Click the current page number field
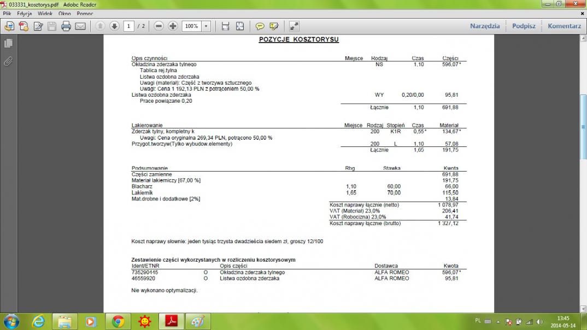The image size is (587, 330). [x=128, y=26]
